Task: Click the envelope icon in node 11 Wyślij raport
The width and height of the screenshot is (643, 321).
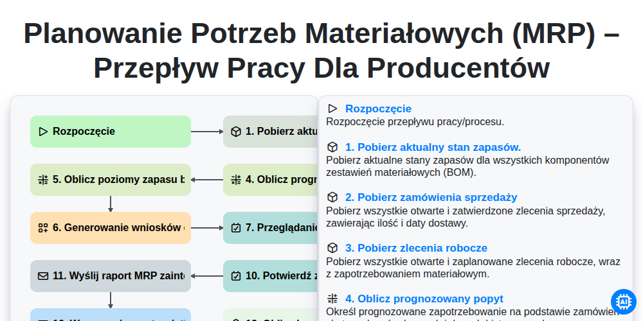Action: tap(43, 276)
